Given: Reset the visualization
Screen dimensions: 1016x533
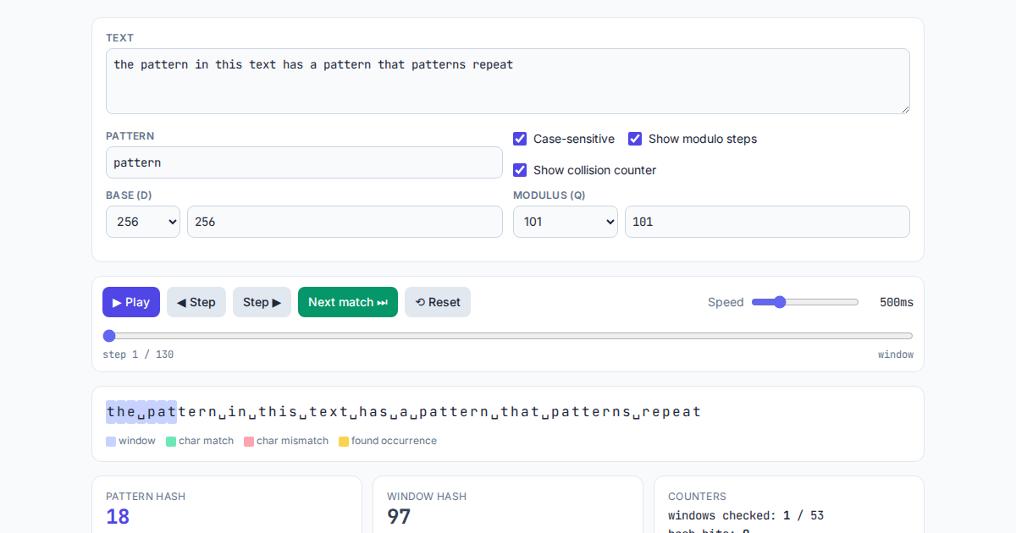Looking at the screenshot, I should tap(438, 302).
